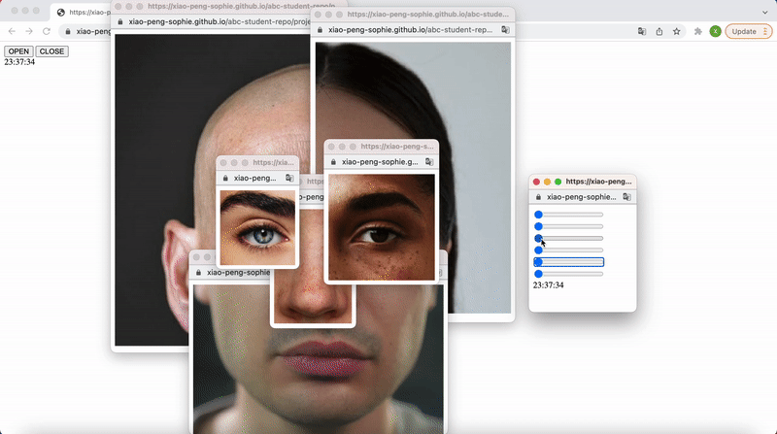The image size is (777, 434).
Task: Go forward in main browser window
Action: coord(29,31)
